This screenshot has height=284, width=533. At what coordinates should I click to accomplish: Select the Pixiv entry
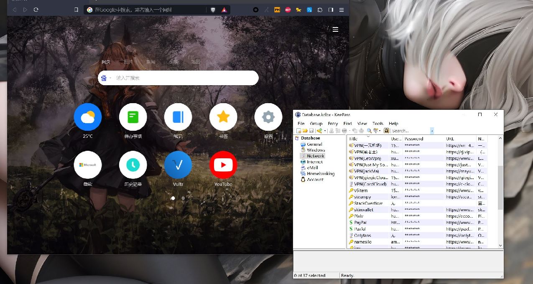tap(417, 216)
